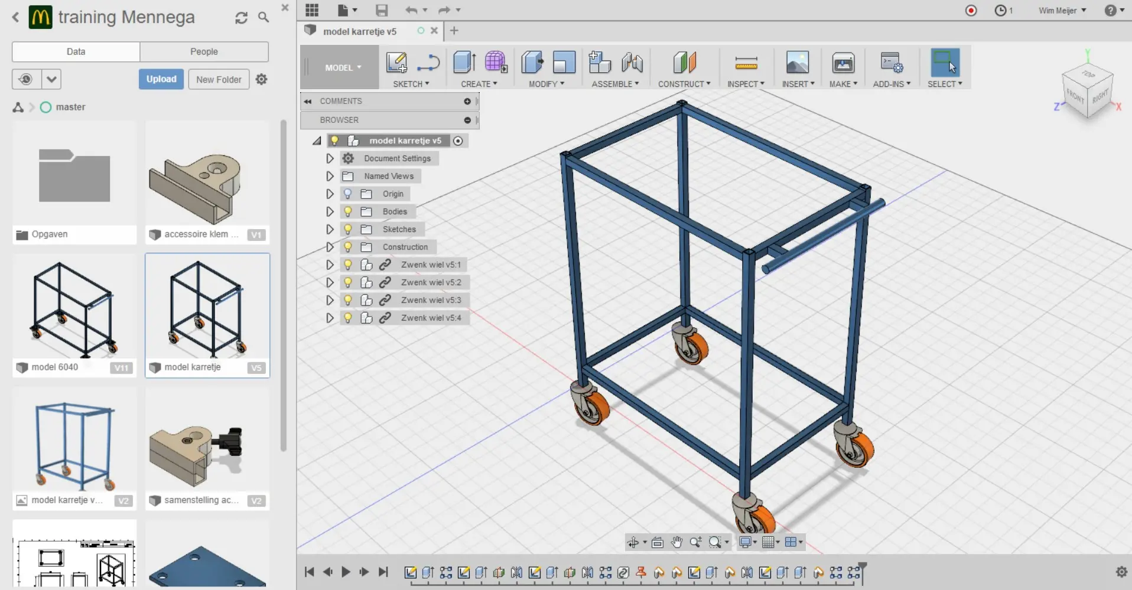Click the Insert image icon

click(x=798, y=62)
